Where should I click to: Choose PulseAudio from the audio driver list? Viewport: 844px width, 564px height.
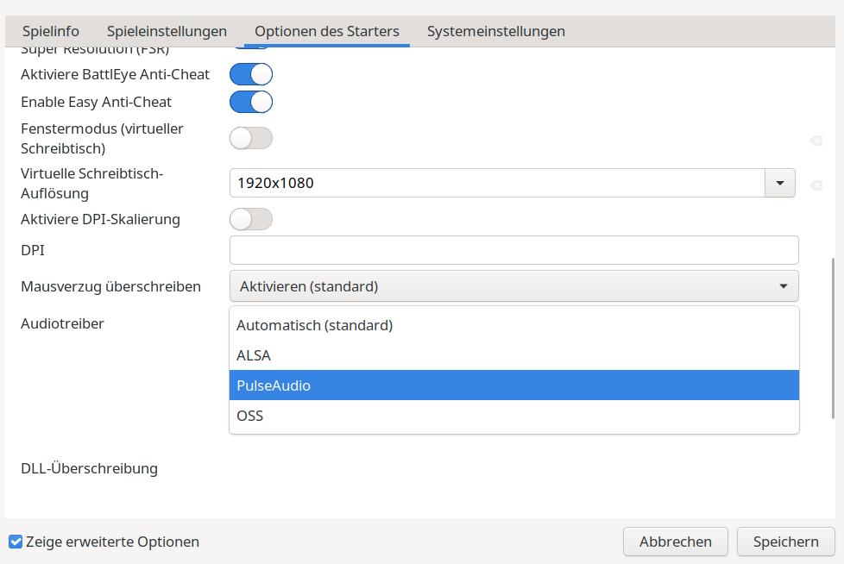(513, 385)
